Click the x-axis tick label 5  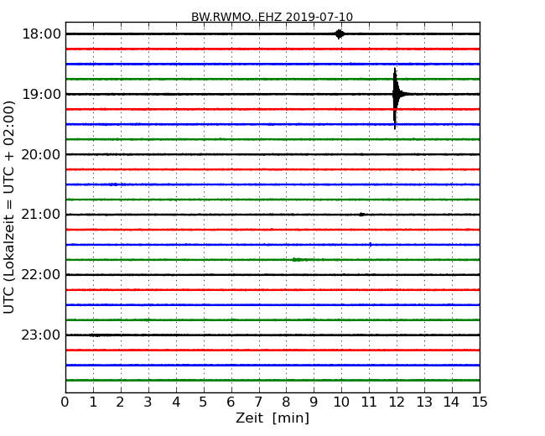pos(203,402)
